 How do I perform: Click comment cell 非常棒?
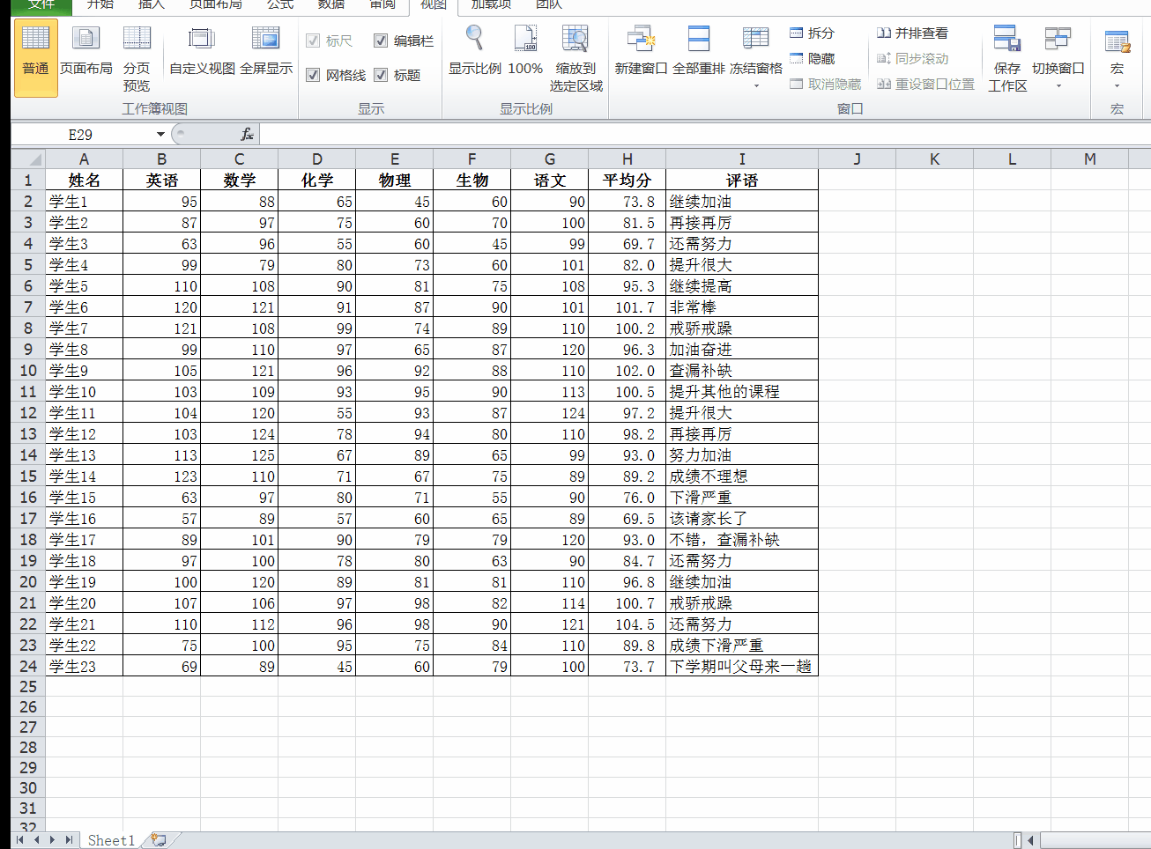click(742, 307)
